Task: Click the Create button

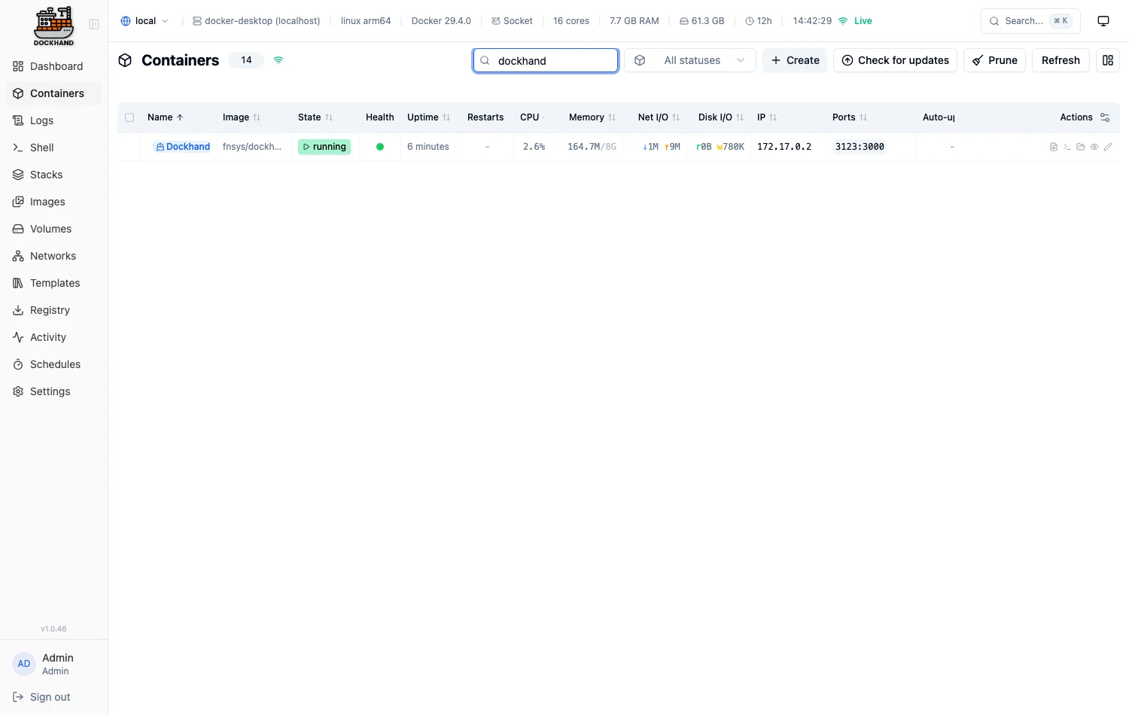Action: click(795, 60)
